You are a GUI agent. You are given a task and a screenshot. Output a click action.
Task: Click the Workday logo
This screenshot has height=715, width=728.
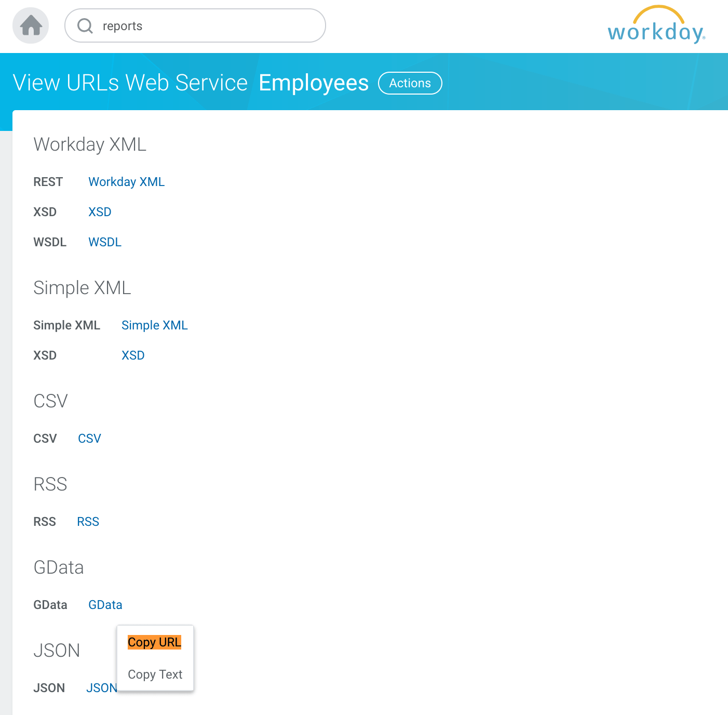coord(656,26)
